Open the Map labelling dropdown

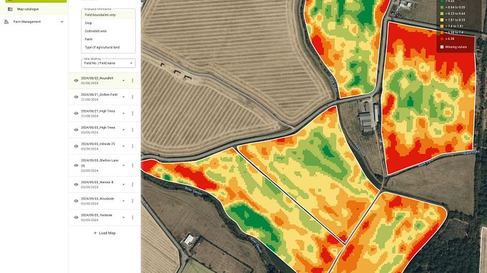(108, 63)
